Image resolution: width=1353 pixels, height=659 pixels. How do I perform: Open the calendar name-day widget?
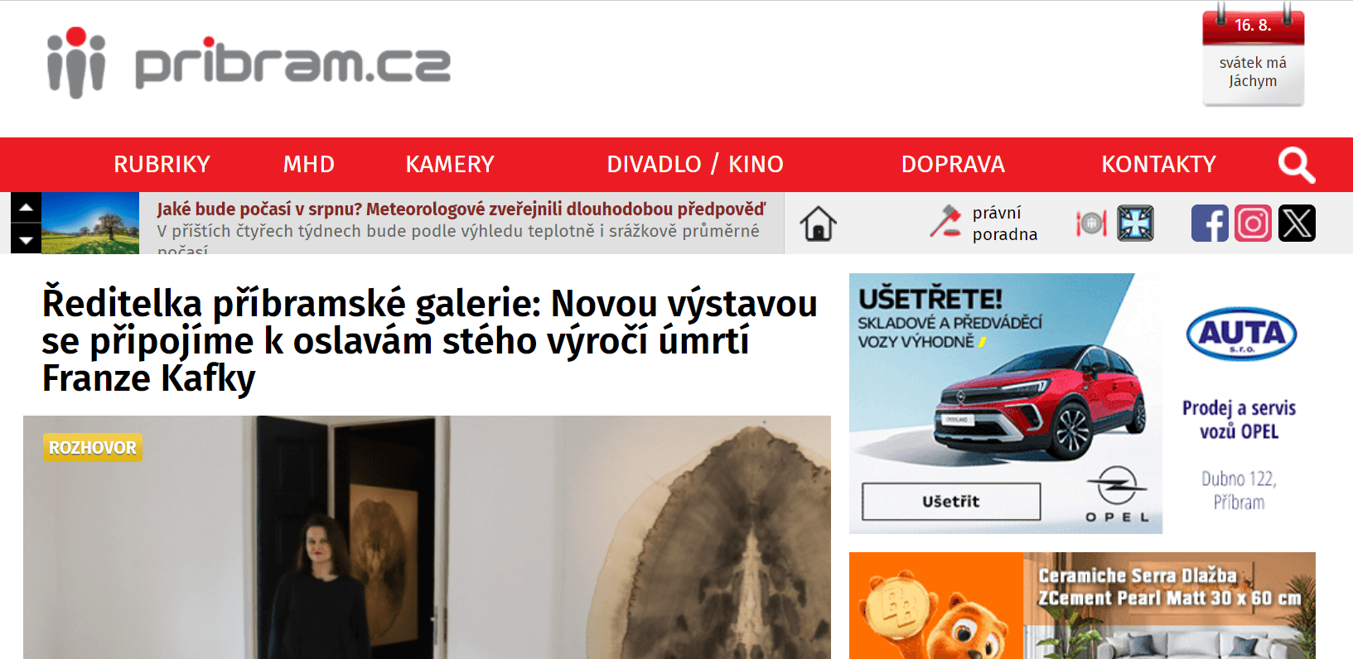pyautogui.click(x=1253, y=56)
